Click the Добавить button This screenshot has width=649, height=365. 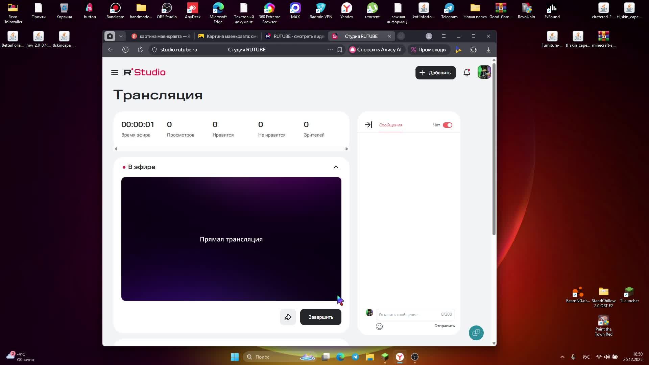pos(435,73)
